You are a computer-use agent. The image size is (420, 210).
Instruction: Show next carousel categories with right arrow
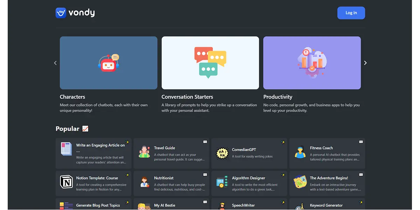(x=365, y=63)
